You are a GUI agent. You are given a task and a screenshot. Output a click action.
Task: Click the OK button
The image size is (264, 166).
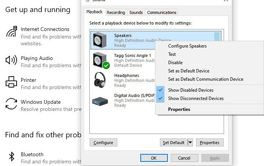pyautogui.click(x=153, y=158)
